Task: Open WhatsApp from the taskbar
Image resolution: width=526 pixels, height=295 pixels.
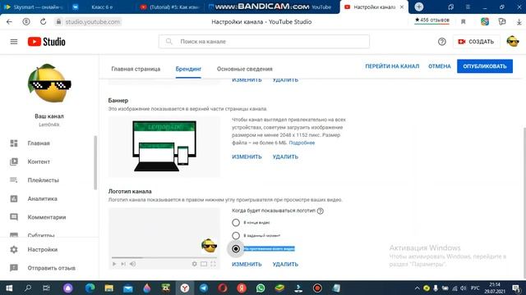Action: coord(261,288)
